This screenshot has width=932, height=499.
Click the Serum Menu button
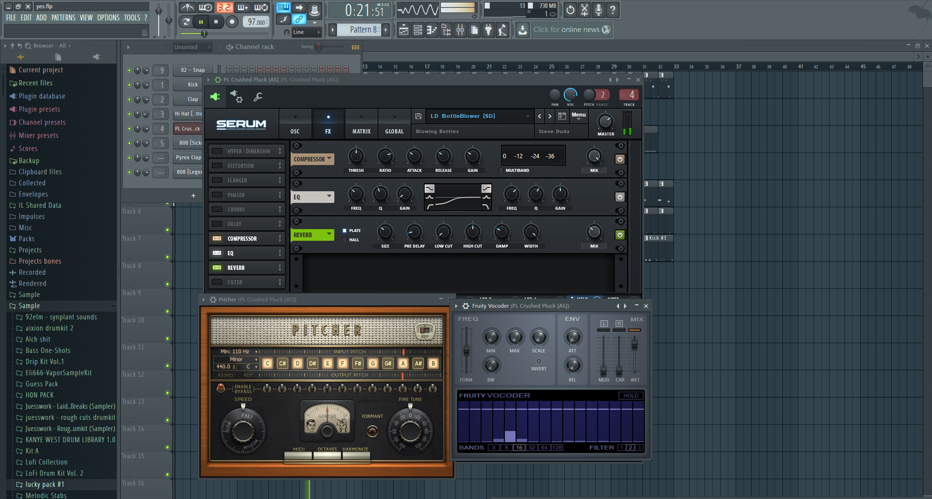pyautogui.click(x=578, y=116)
